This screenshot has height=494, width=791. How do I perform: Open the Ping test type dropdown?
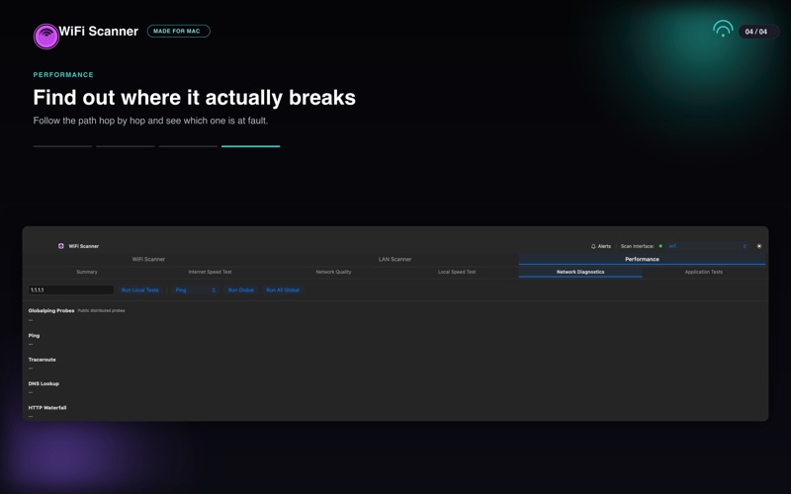coord(195,289)
